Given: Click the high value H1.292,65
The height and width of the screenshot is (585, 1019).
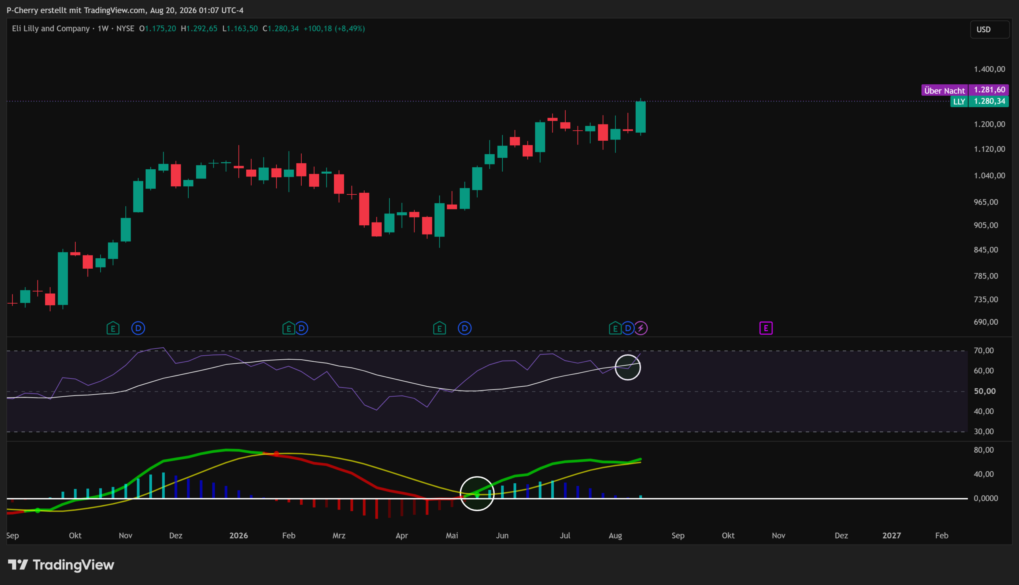Looking at the screenshot, I should [x=199, y=29].
